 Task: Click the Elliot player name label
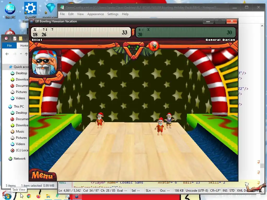coord(37,40)
